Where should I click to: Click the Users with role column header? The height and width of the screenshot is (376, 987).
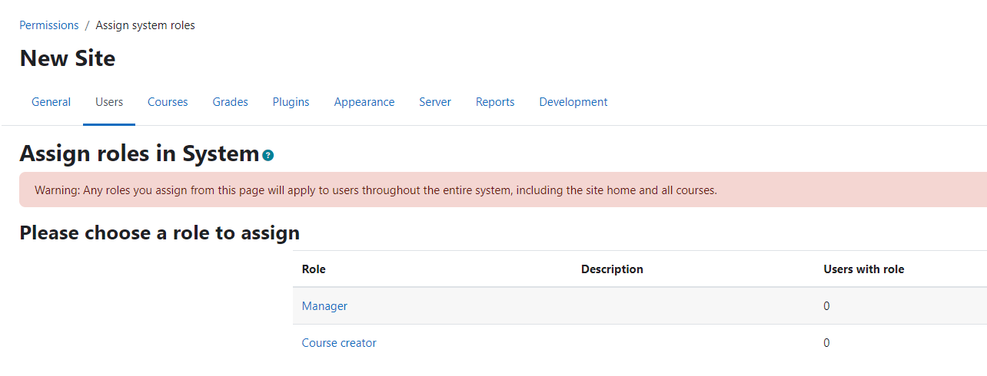click(x=864, y=269)
